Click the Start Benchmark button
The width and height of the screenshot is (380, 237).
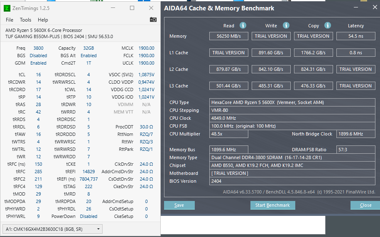272,205
